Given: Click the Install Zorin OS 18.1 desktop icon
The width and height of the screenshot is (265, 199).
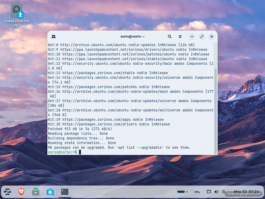Looking at the screenshot, I should click(x=17, y=15).
